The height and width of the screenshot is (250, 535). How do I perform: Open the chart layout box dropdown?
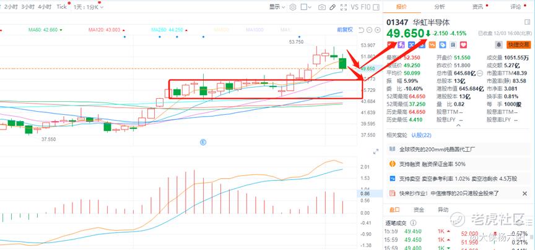[307, 7]
